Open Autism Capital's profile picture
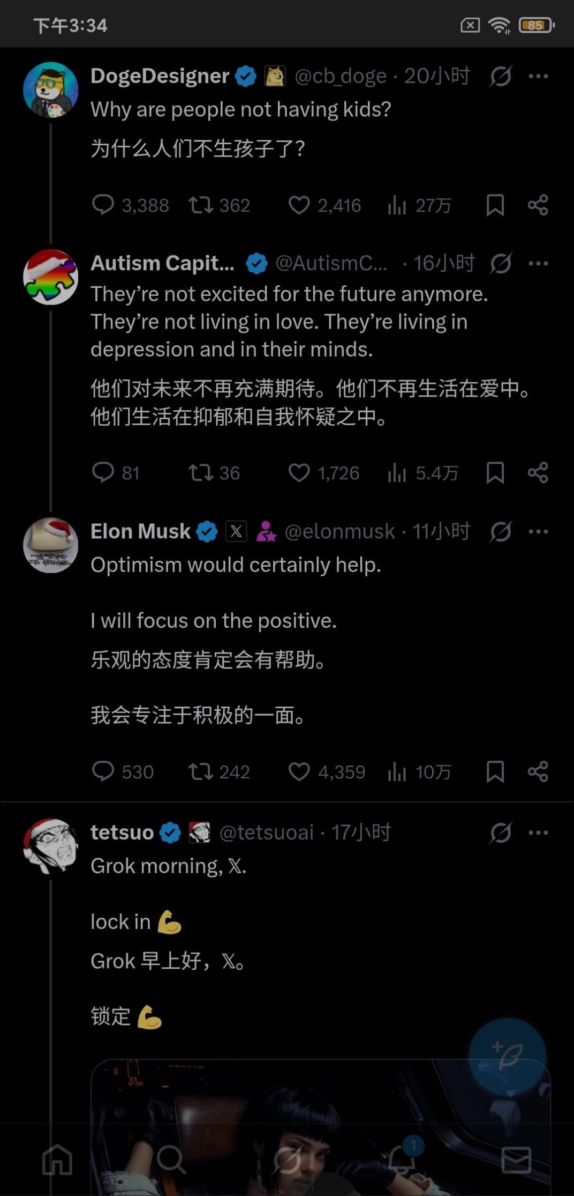This screenshot has height=1196, width=574. (x=51, y=277)
